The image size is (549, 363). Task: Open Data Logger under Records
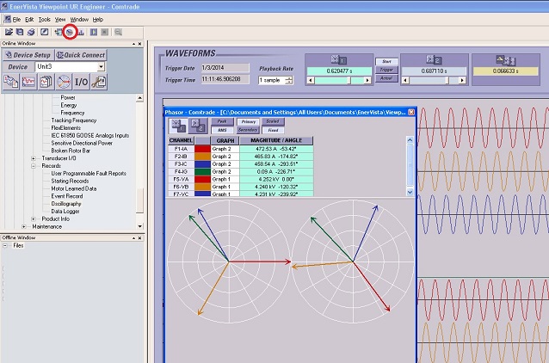click(65, 212)
